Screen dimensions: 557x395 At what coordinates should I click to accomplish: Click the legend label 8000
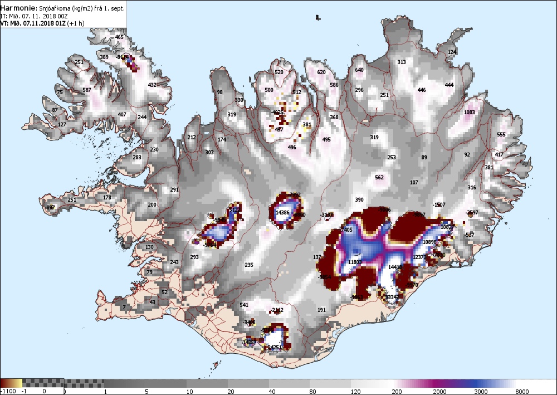tap(522, 392)
